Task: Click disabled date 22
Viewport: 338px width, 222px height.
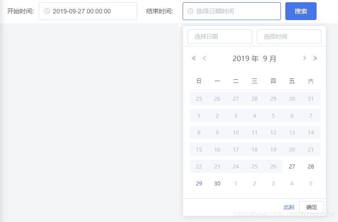Action: coord(199,167)
